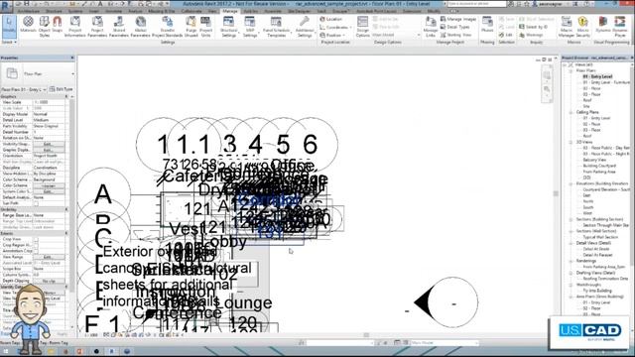Collapse the Graphics properties group
Viewport: 635px width, 357px height.
coord(66,97)
